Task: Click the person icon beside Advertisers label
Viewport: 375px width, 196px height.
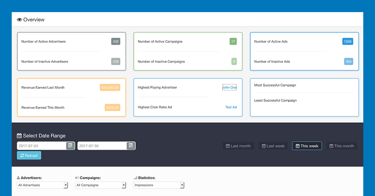Action: click(18, 178)
